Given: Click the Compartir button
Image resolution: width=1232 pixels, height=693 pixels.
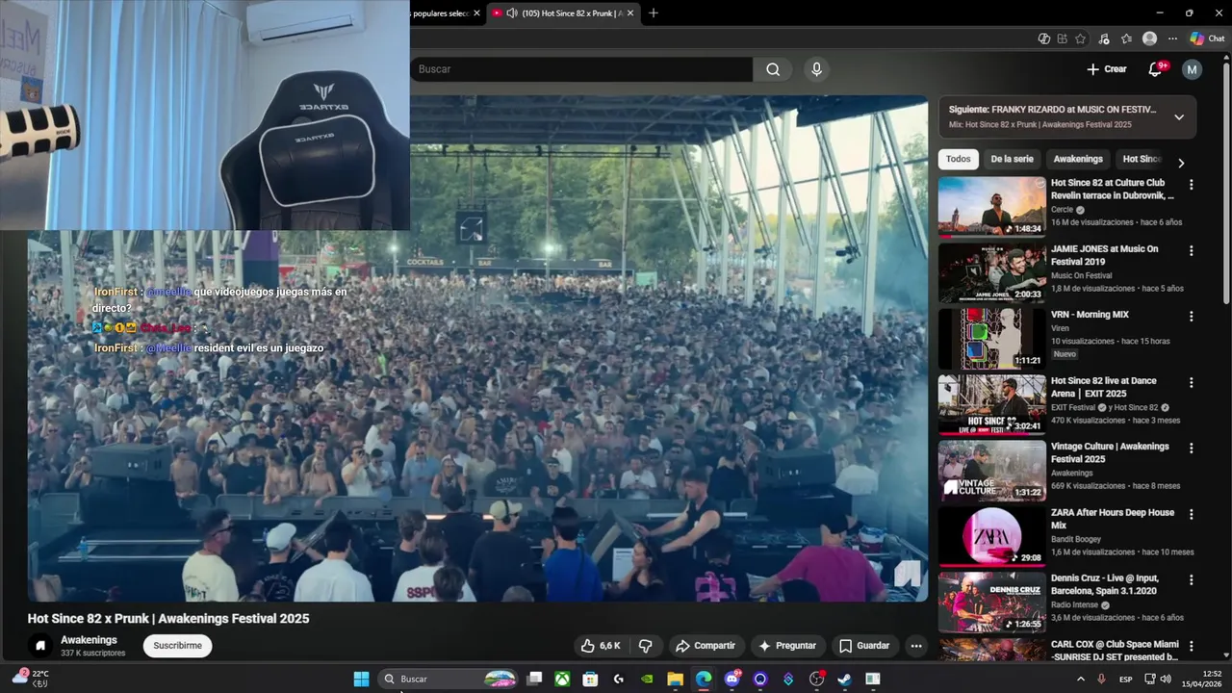Looking at the screenshot, I should pyautogui.click(x=705, y=646).
